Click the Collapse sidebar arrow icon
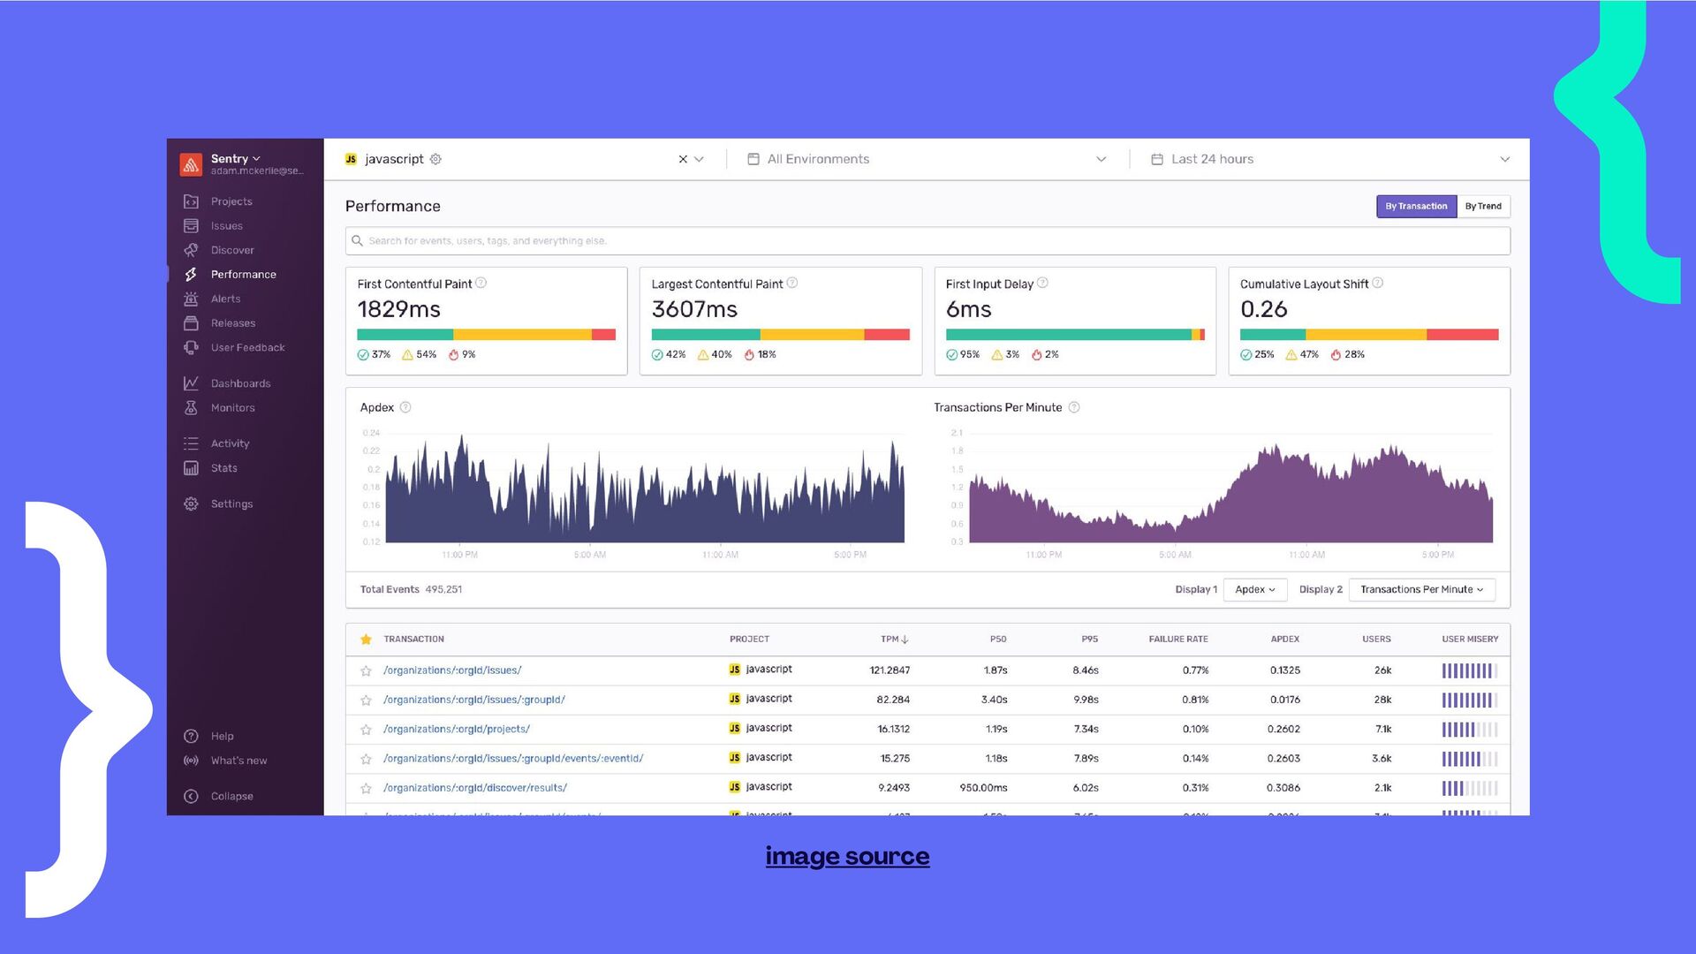Screen dimensions: 1696x954 pyautogui.click(x=191, y=796)
